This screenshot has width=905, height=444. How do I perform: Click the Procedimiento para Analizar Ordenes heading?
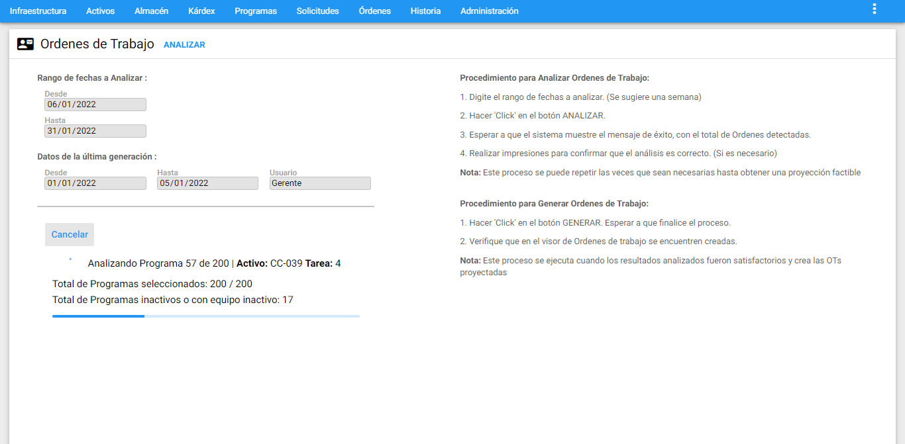coord(555,78)
